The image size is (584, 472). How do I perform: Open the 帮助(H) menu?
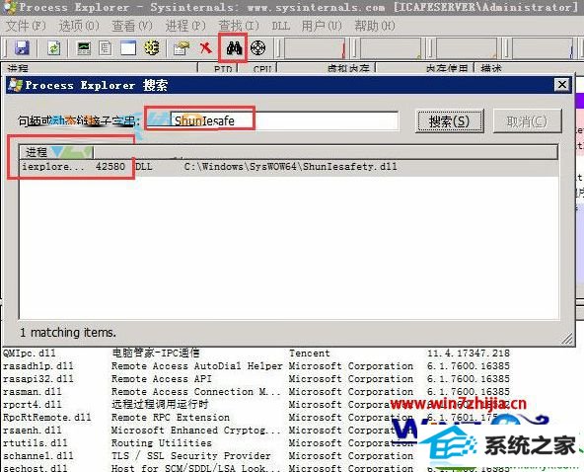[375, 26]
